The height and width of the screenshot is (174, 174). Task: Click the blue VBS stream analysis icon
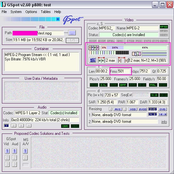point(92,60)
